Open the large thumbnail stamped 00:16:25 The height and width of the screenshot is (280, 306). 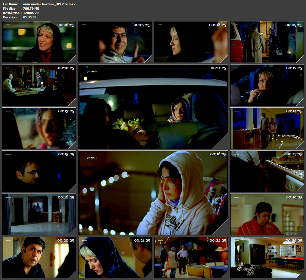click(153, 193)
